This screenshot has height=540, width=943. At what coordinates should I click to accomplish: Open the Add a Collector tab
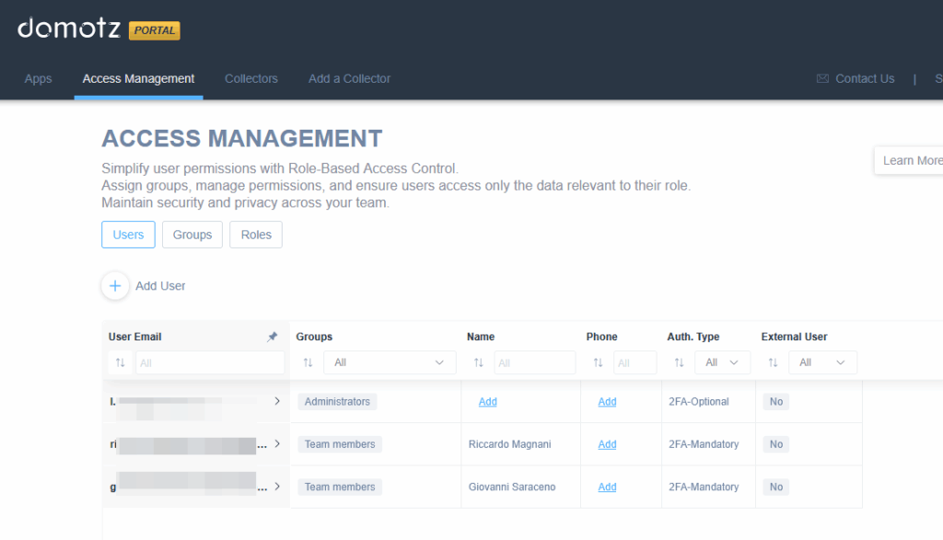[x=349, y=79]
